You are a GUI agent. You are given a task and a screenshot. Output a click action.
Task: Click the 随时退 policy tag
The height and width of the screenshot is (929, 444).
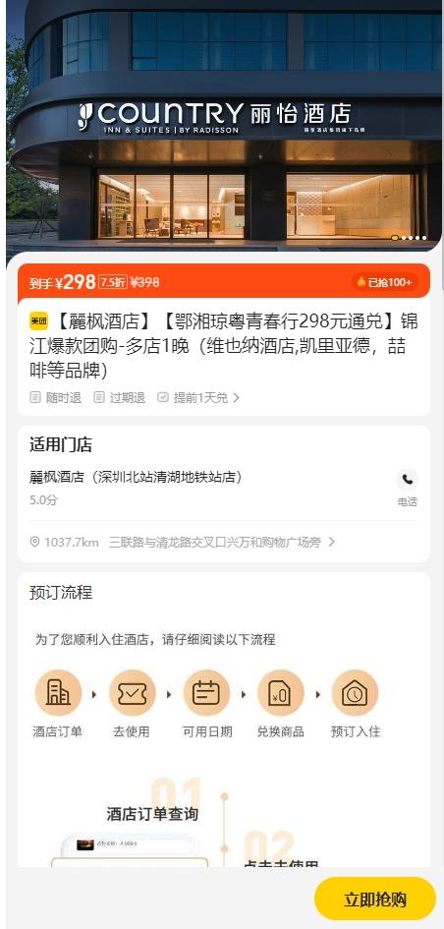tap(56, 397)
